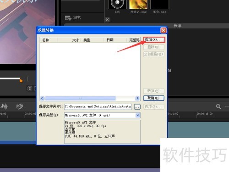Open the save type (保存类型) dropdown
229x172 pixels.
(138, 115)
